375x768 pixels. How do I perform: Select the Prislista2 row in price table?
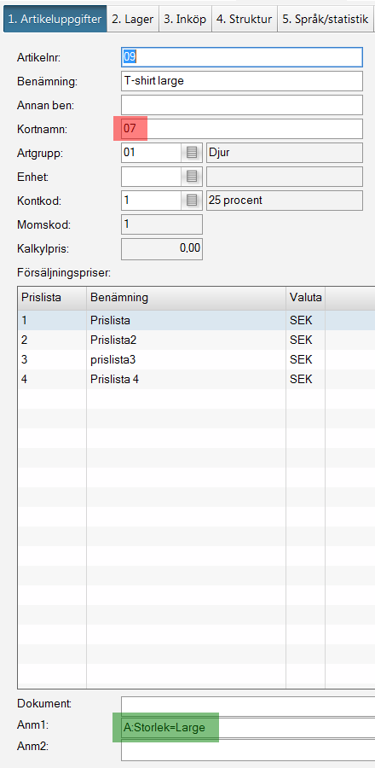tap(197, 340)
